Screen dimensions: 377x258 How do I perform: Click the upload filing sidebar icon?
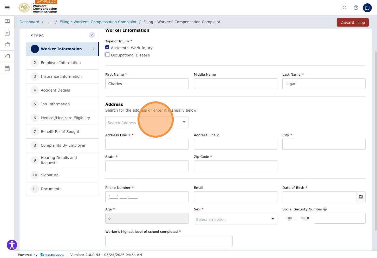tap(7, 21)
